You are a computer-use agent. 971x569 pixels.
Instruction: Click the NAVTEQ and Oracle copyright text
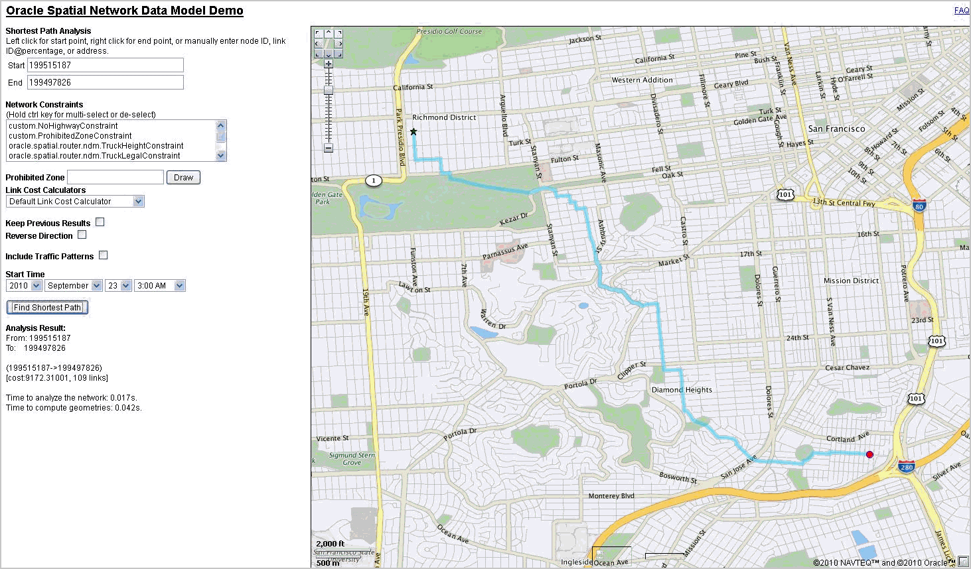[x=883, y=563]
